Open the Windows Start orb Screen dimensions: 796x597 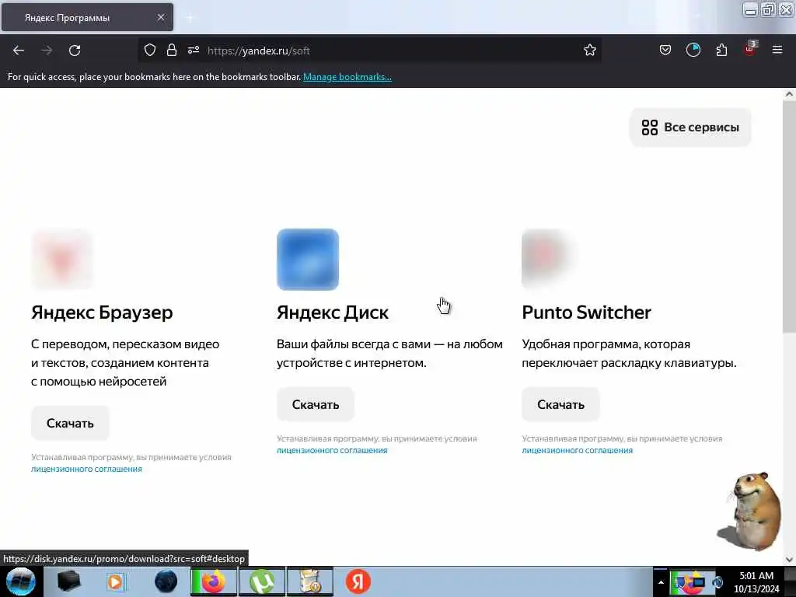pos(20,581)
